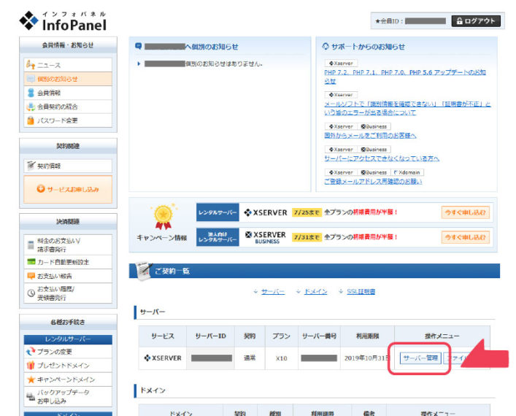Open バックアップデータお申し込み item

point(68,396)
